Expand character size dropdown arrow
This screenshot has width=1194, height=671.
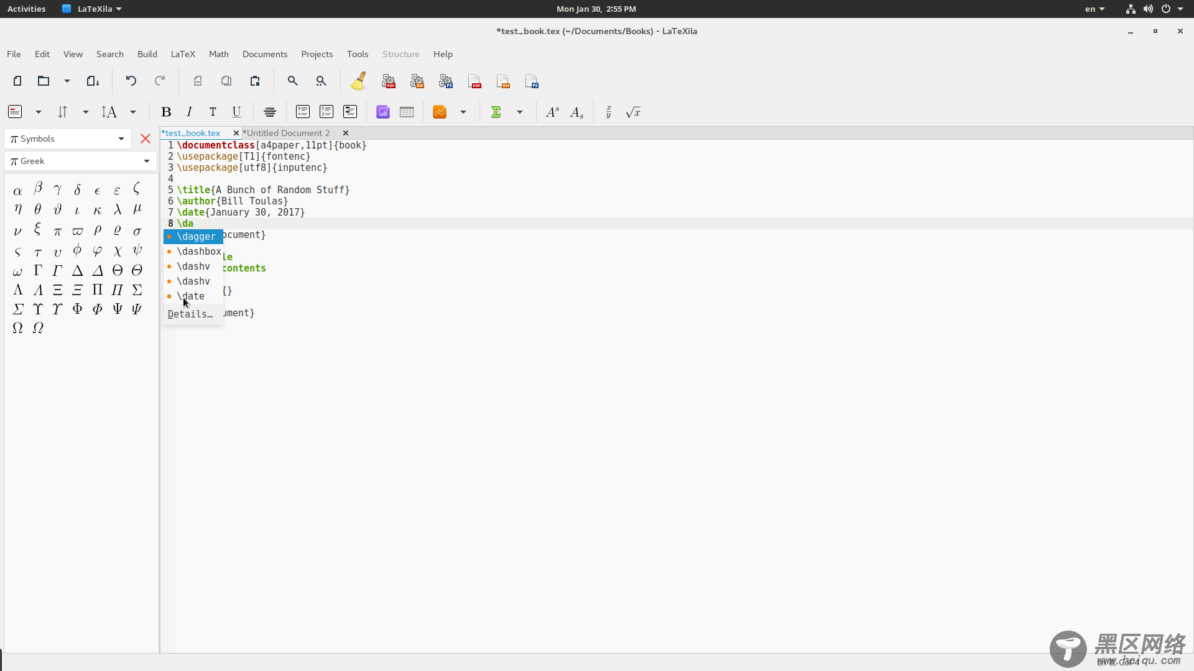pyautogui.click(x=133, y=112)
